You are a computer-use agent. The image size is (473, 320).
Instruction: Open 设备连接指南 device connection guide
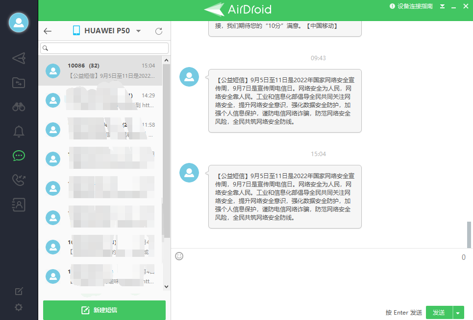pyautogui.click(x=411, y=6)
